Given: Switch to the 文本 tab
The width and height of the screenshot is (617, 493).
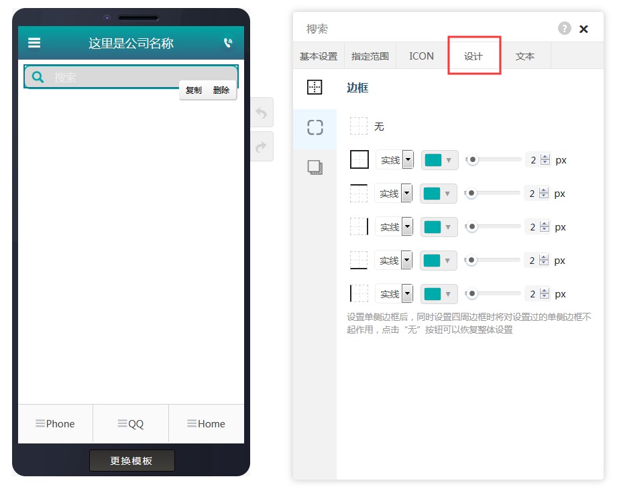Looking at the screenshot, I should [525, 56].
